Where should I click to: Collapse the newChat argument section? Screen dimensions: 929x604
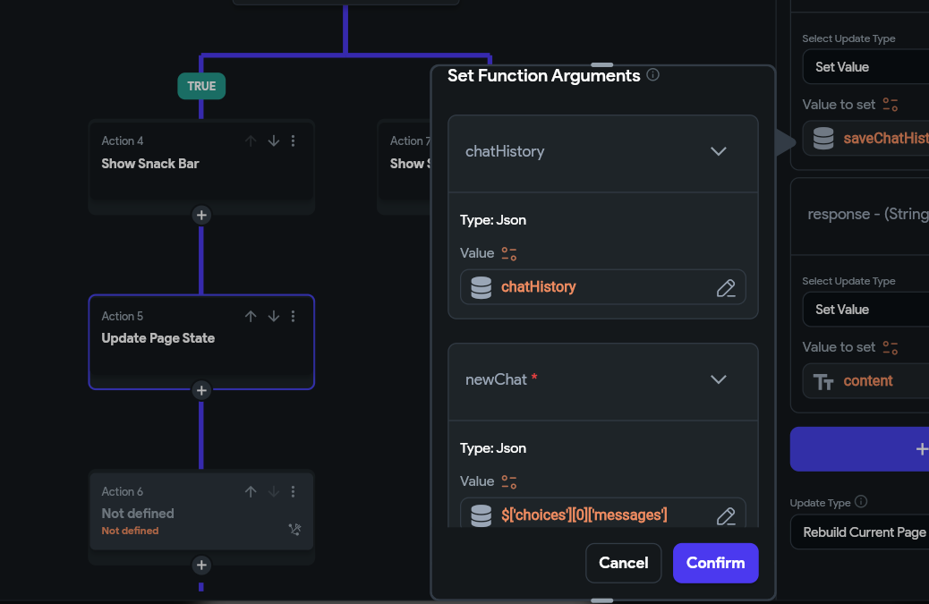tap(718, 379)
